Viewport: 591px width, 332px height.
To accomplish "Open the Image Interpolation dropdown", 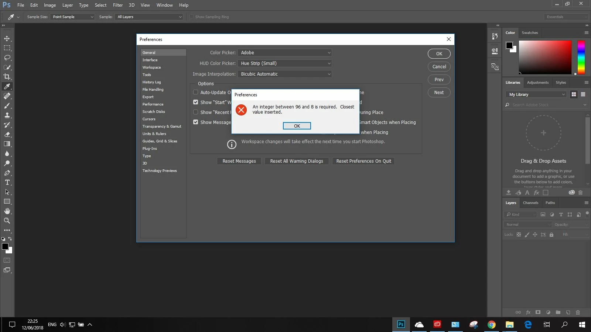I will click(285, 74).
